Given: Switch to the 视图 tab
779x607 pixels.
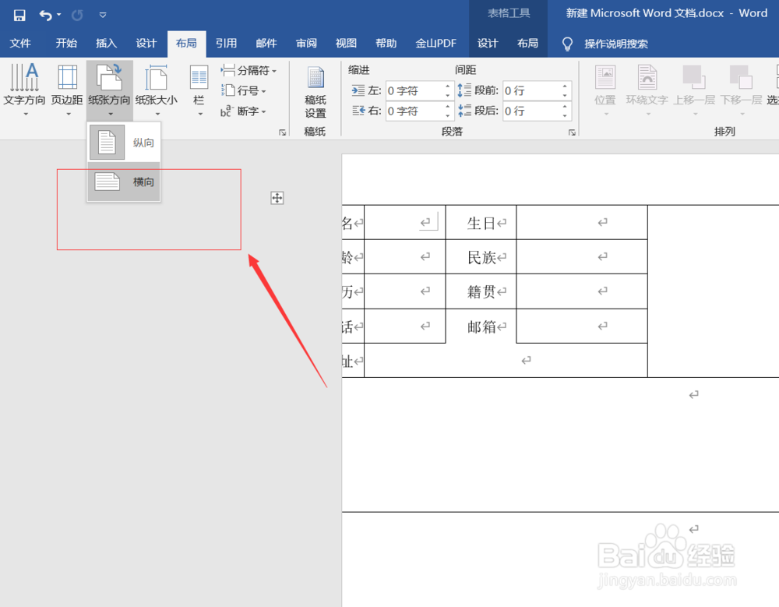Looking at the screenshot, I should [x=346, y=44].
